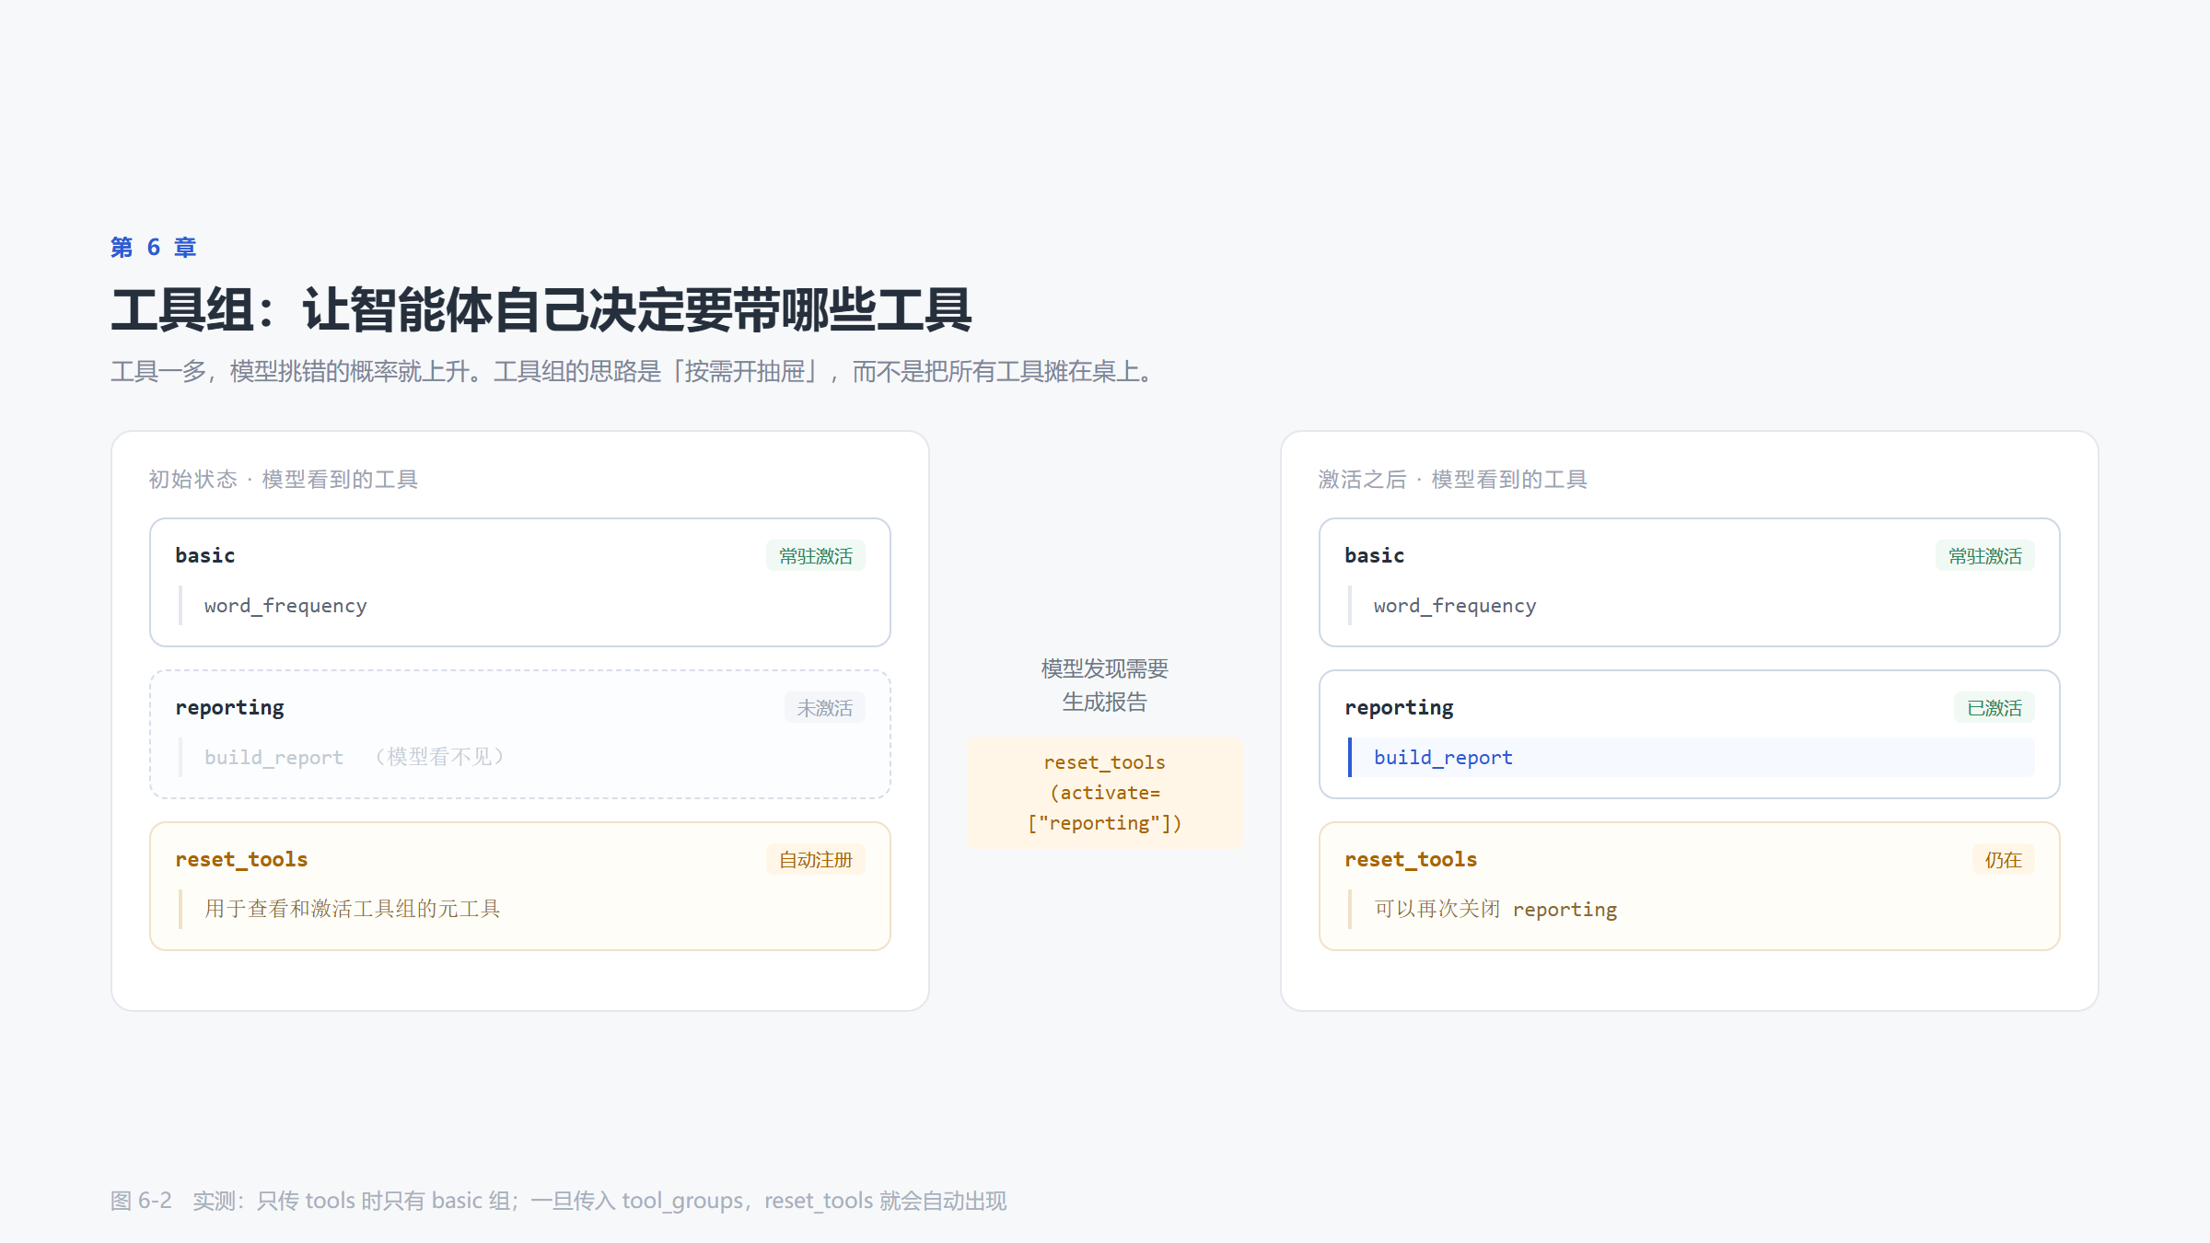Click reset_tools name in 激活之后 panel
Viewport: 2210px width, 1243px height.
1411,859
